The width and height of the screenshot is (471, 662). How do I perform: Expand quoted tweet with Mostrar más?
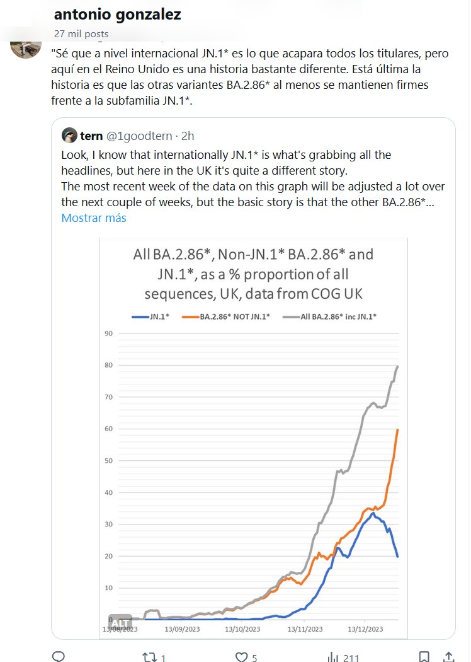94,218
